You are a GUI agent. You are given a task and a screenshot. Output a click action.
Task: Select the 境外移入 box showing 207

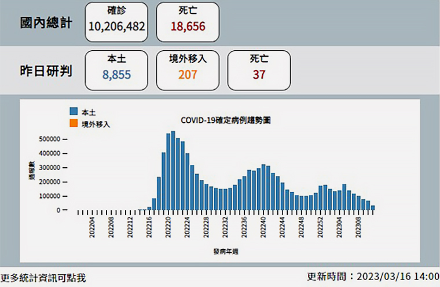(188, 69)
